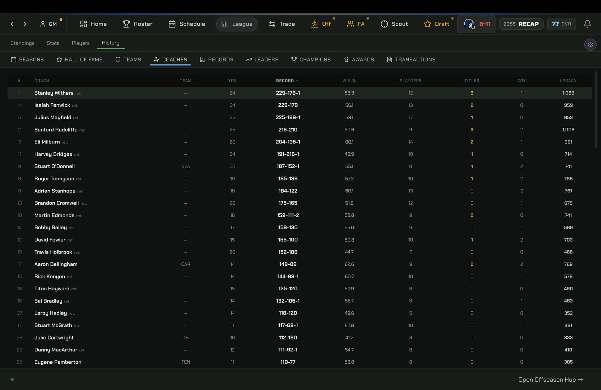Screen dimensions: 601x390
Task: Select the History sub-tab
Action: (111, 43)
